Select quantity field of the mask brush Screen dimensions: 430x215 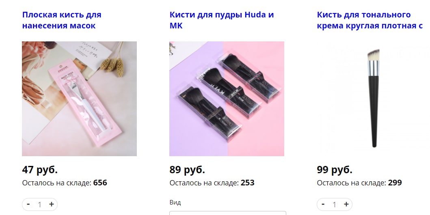click(x=40, y=204)
